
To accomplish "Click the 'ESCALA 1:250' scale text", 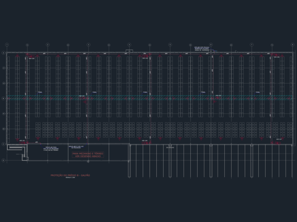I will (70, 178).
